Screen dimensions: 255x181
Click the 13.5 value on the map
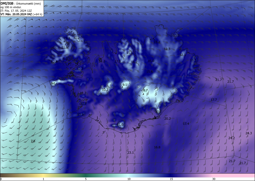click(x=193, y=60)
